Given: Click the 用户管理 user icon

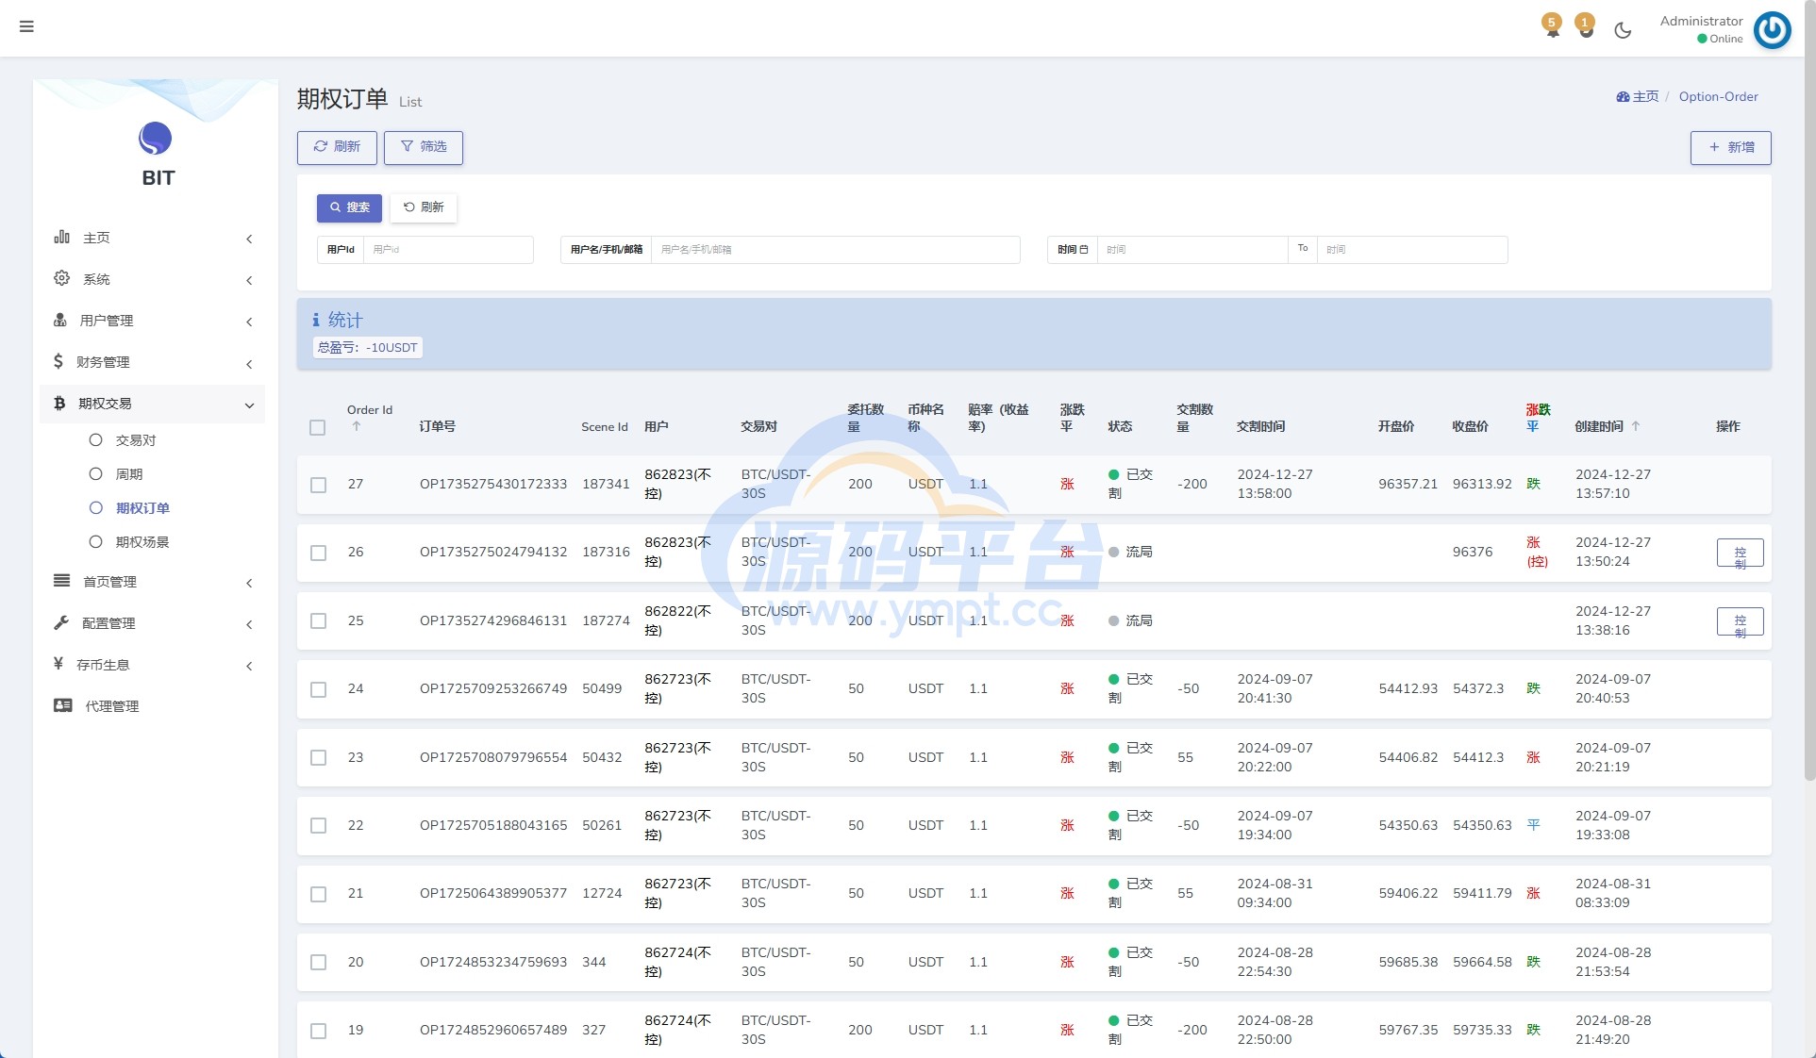Looking at the screenshot, I should 60,320.
